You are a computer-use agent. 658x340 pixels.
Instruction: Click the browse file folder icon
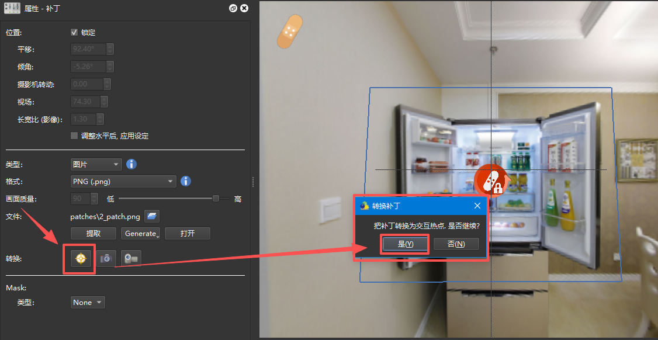coord(152,217)
